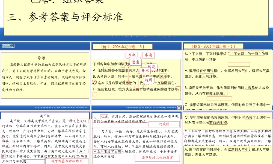The height and width of the screenshot is (164, 273).
Task: Click the empty red answer box under option D
Action: click(x=95, y=95)
